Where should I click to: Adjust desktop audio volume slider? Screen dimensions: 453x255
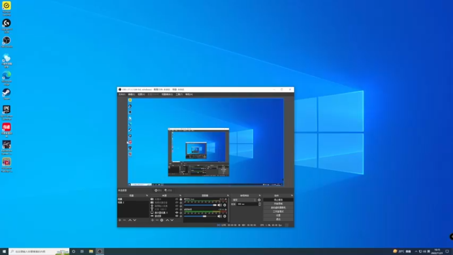coord(200,216)
